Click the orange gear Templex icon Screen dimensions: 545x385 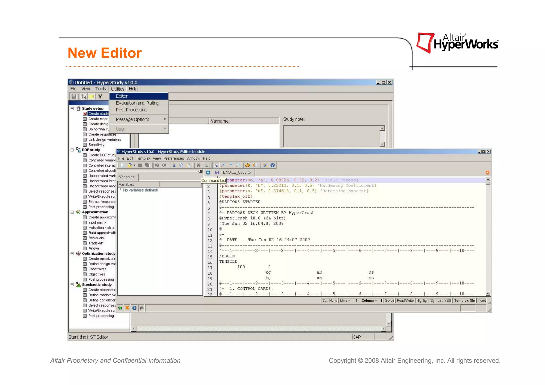(x=247, y=165)
